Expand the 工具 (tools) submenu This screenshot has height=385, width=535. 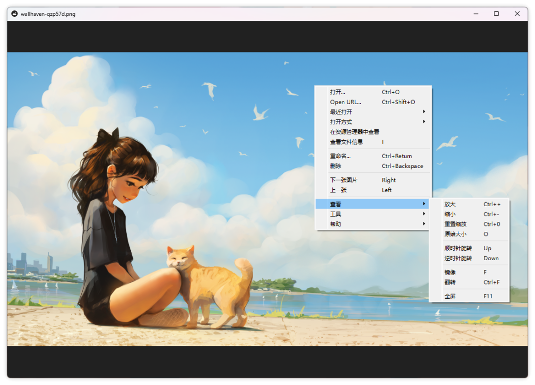point(336,214)
